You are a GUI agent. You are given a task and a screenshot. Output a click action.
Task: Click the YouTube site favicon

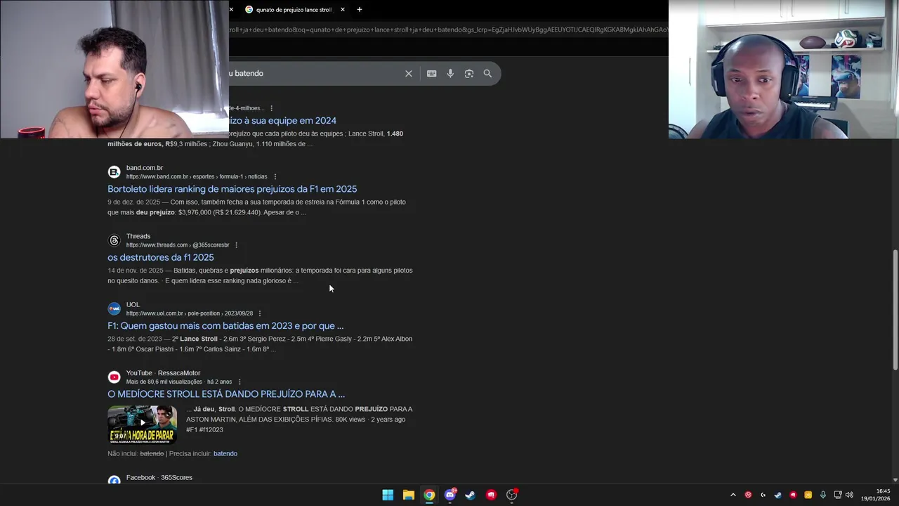coord(114,377)
